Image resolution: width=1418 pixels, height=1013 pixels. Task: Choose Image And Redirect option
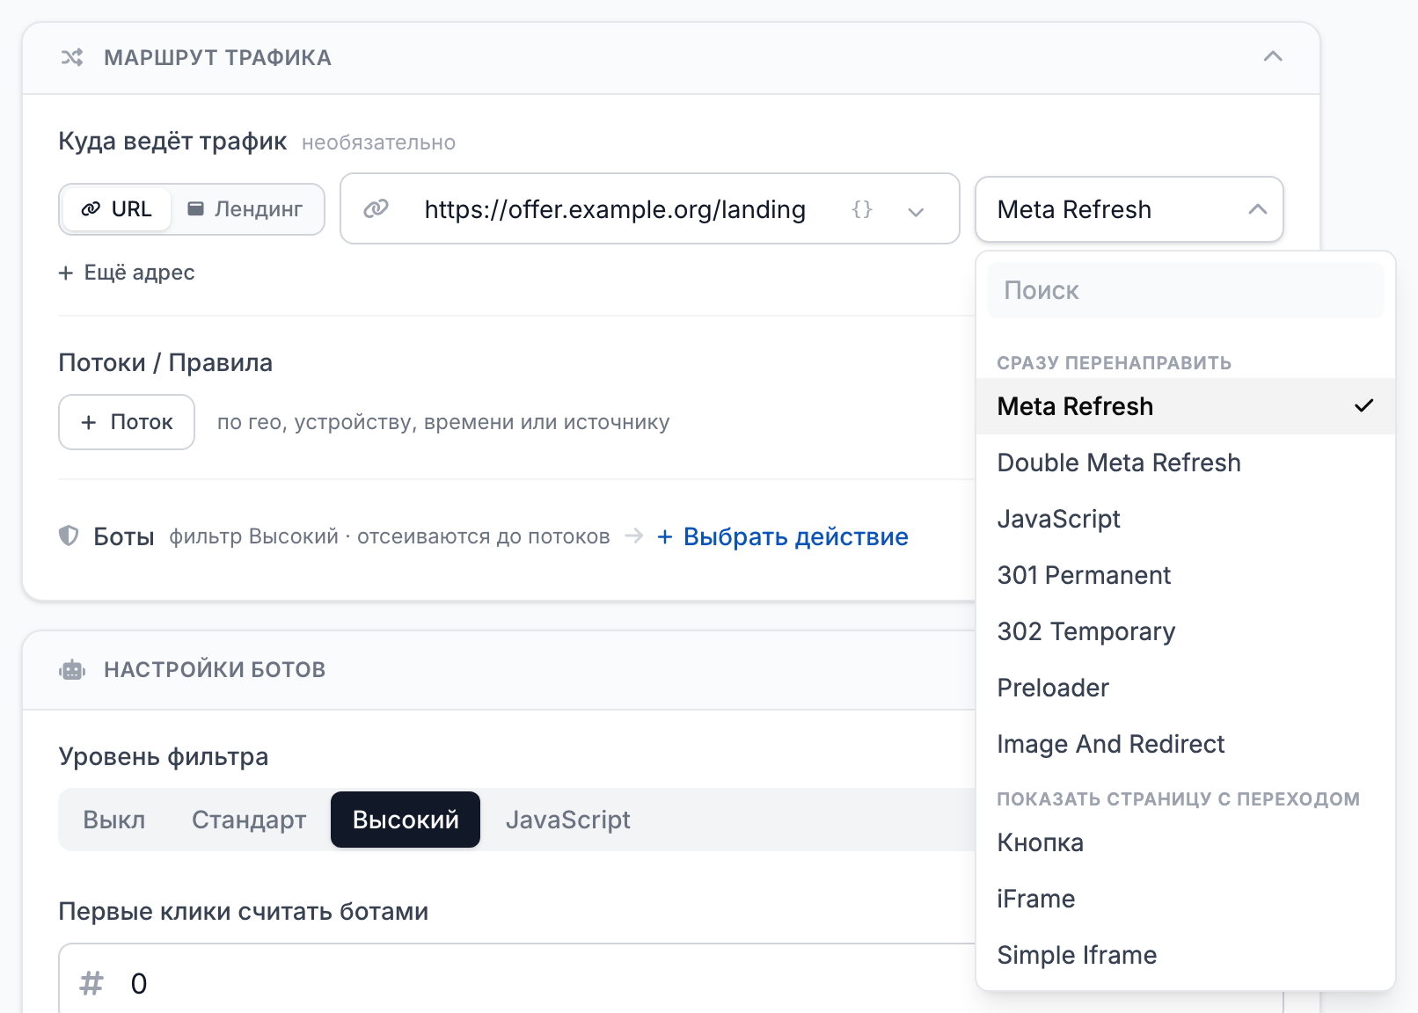click(x=1186, y=744)
